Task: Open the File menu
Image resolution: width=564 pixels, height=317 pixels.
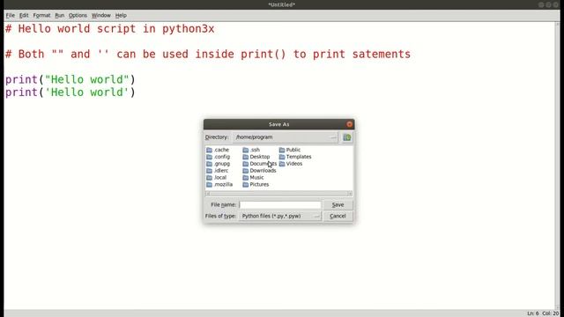Action: [11, 16]
